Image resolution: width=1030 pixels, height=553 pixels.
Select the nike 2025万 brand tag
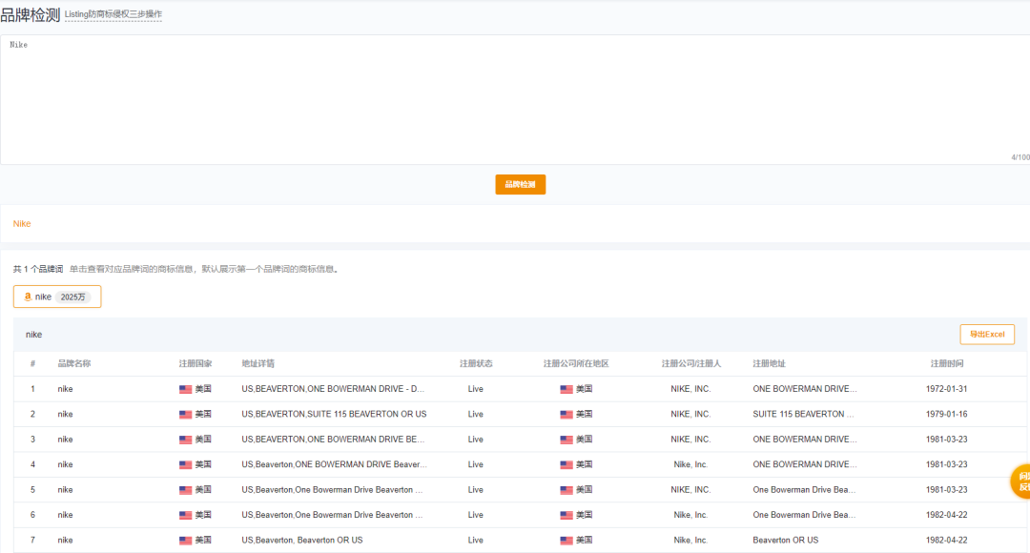[x=57, y=297]
